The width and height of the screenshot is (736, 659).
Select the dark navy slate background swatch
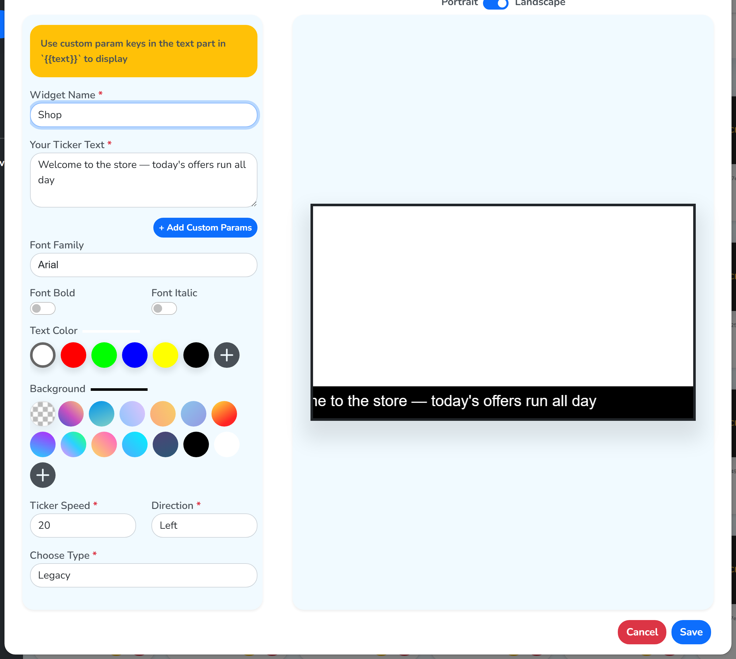165,445
